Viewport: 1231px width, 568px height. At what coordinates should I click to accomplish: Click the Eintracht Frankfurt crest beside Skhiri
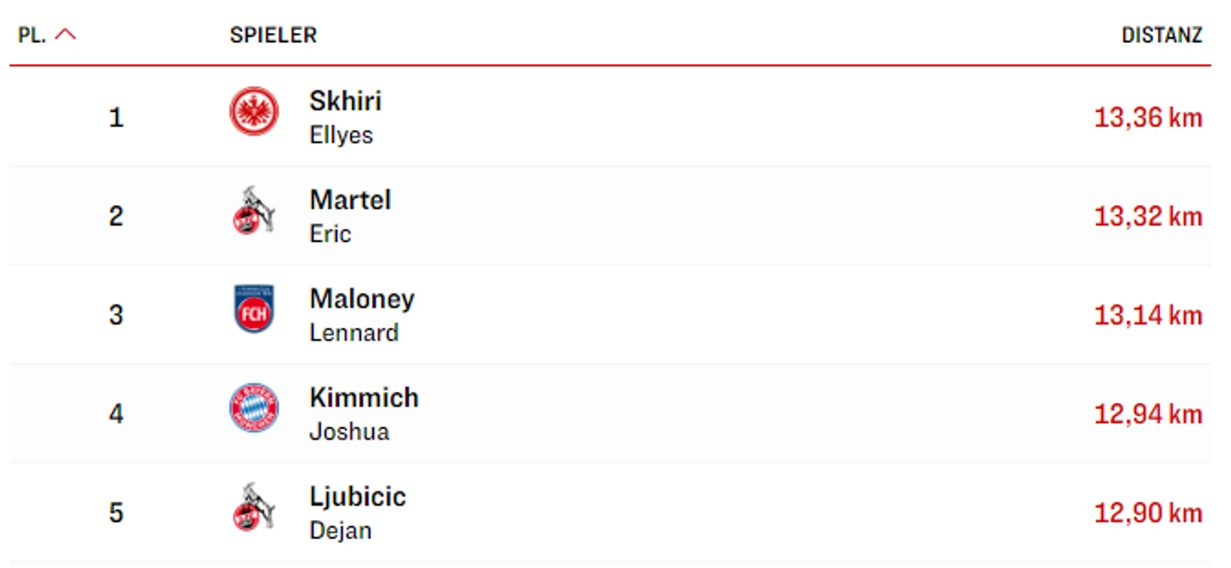(254, 112)
